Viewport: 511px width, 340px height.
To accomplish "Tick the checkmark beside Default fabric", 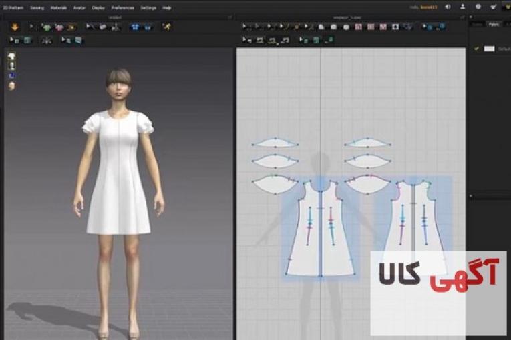I will [x=476, y=49].
